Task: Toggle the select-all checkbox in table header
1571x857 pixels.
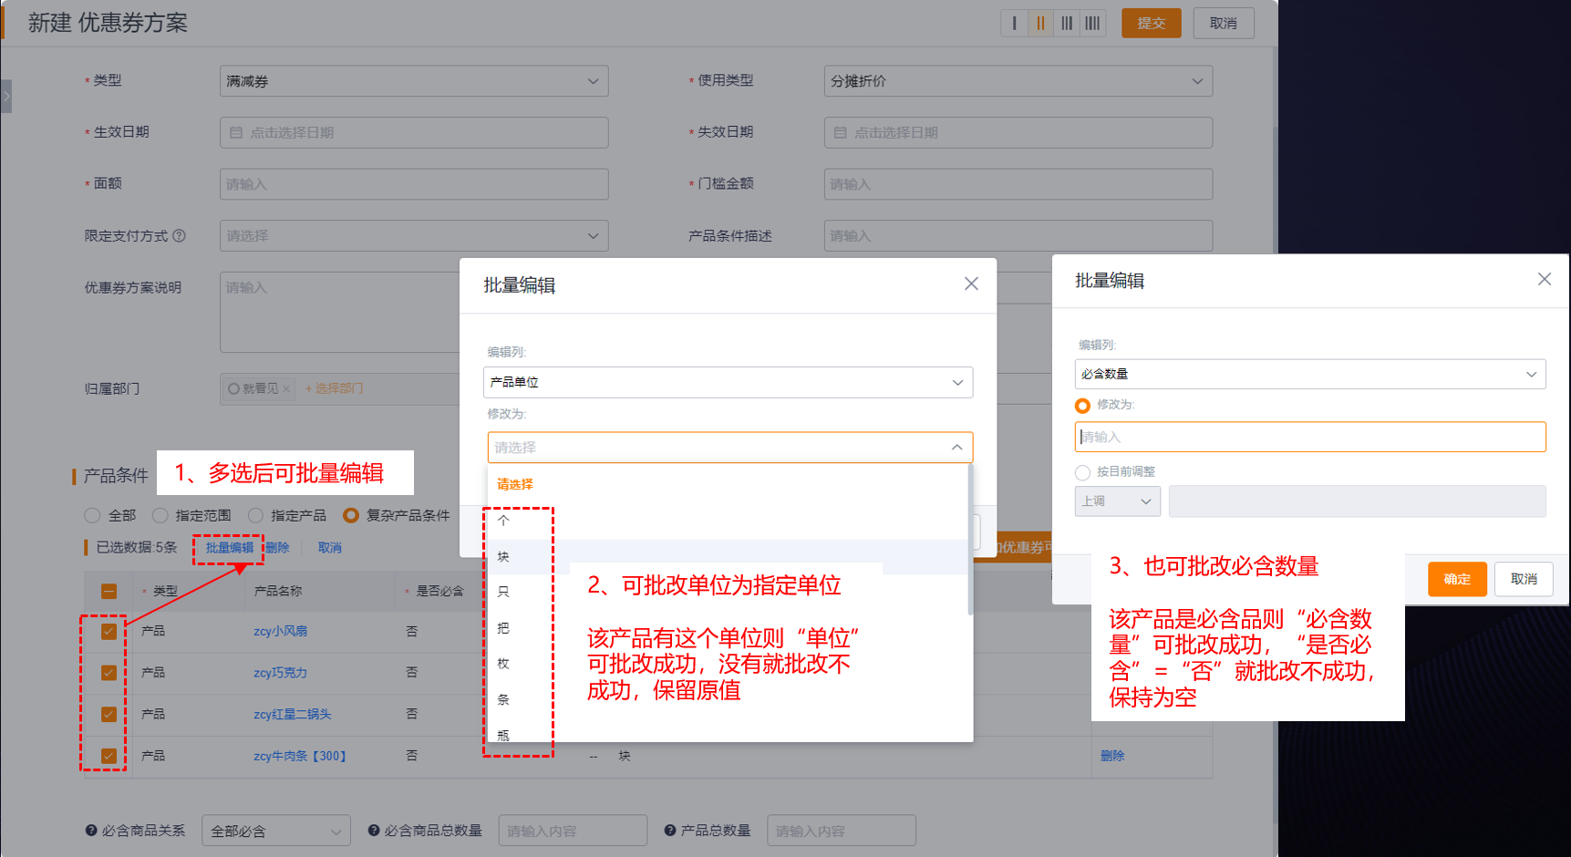Action: (x=107, y=591)
